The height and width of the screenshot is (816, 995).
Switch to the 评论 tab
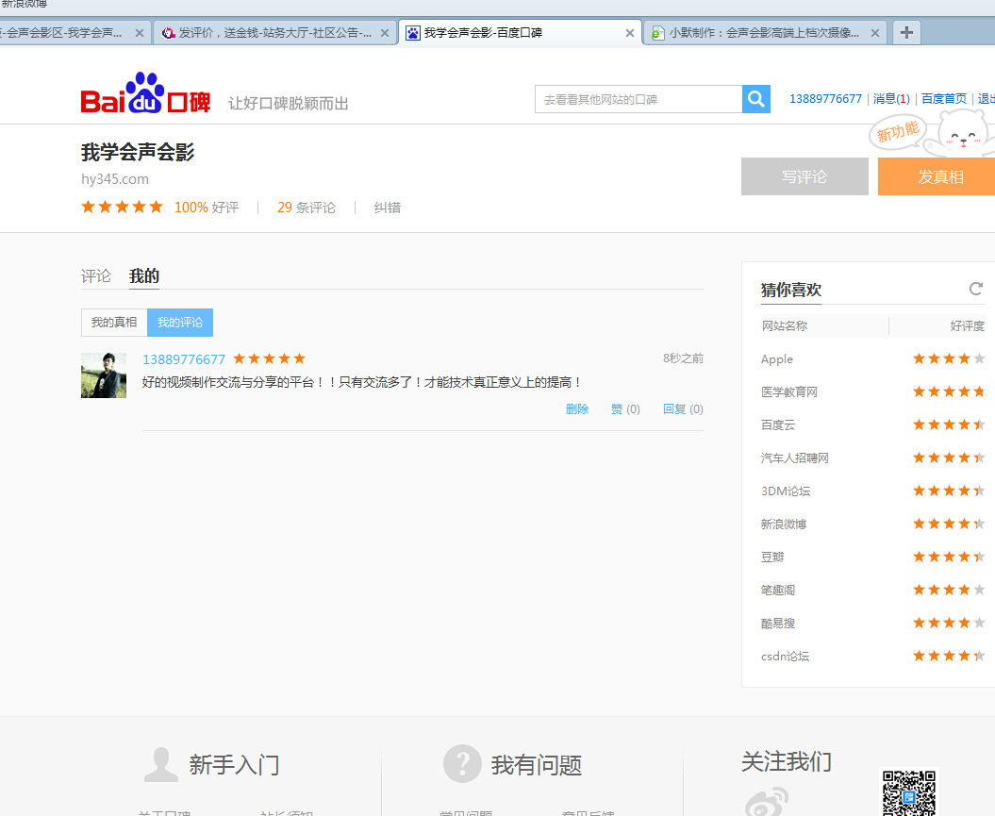[x=95, y=276]
